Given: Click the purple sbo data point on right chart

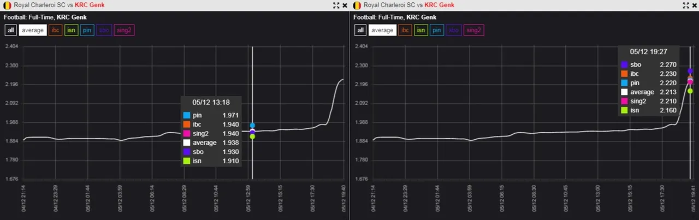Looking at the screenshot, I should pos(690,71).
